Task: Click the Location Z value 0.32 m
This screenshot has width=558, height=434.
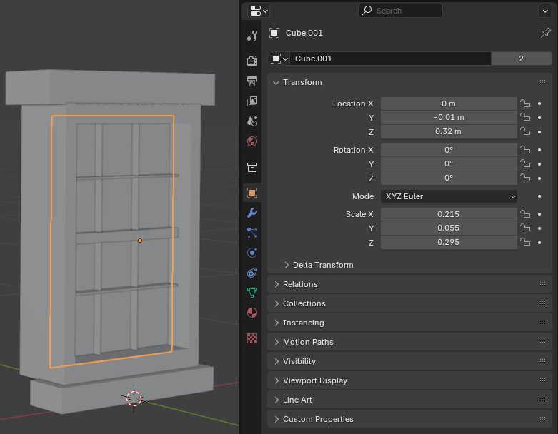Action: click(x=449, y=132)
